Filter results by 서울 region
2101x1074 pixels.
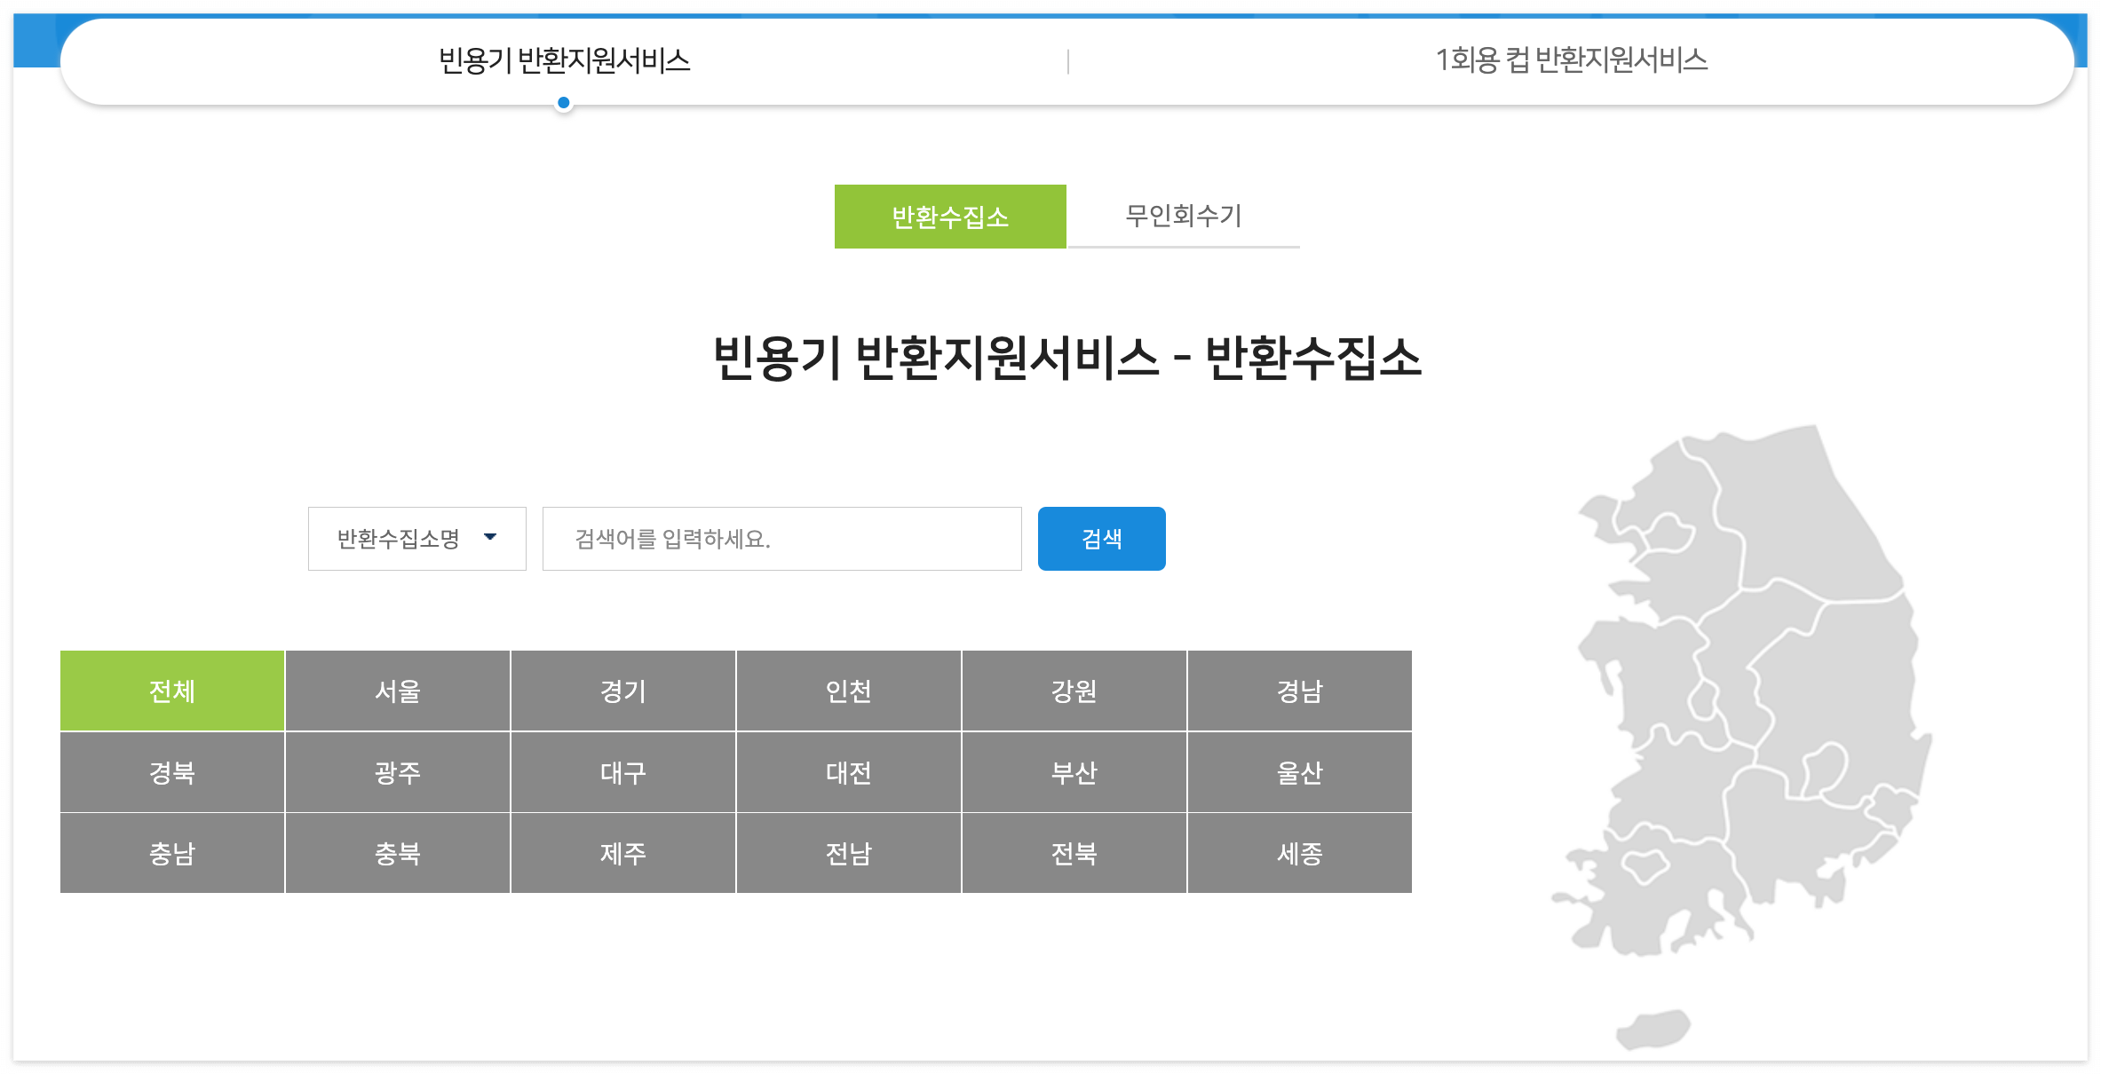(x=397, y=691)
